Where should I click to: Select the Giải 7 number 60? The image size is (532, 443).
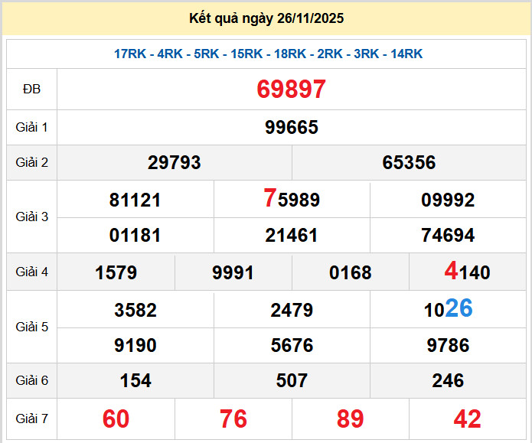click(116, 419)
